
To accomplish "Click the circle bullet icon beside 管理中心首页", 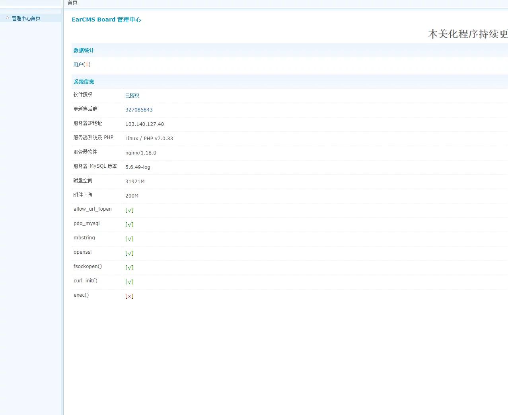I will point(7,18).
